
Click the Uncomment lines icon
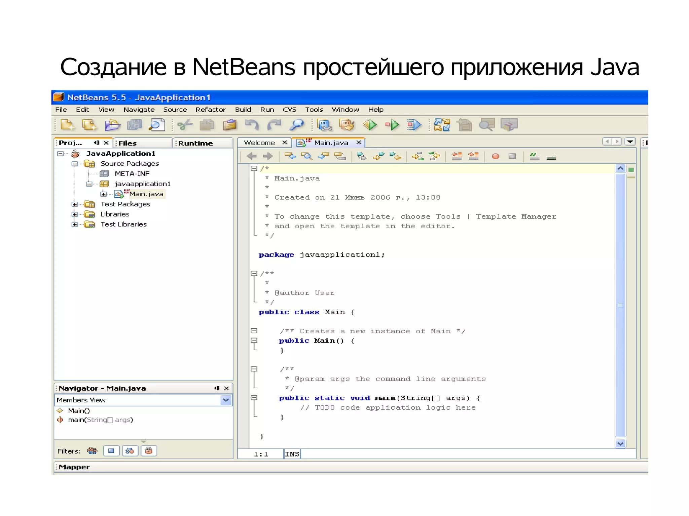click(x=551, y=157)
